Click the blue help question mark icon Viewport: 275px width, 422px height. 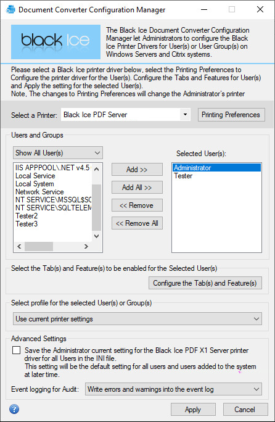(14, 409)
